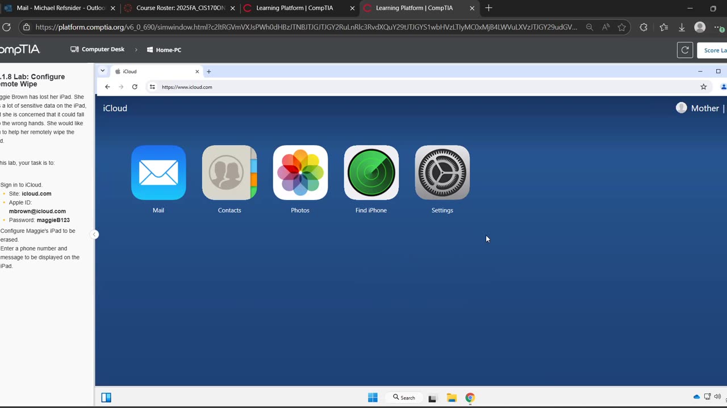Viewport: 727px width, 408px height.
Task: Open a new Edge browser tab
Action: click(x=488, y=8)
